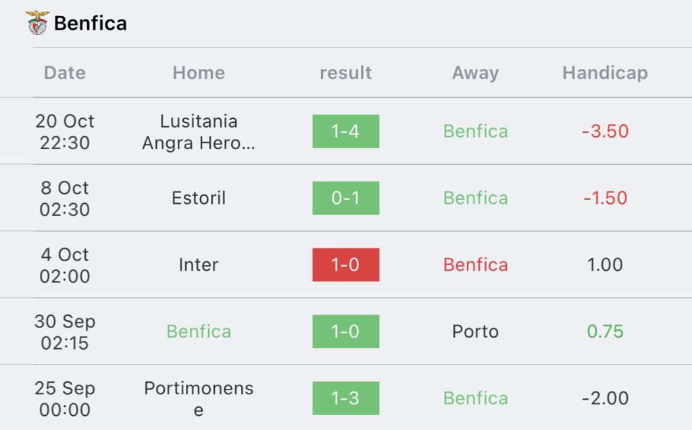
Task: Click the green 0.75 handicap value
Action: 605,331
